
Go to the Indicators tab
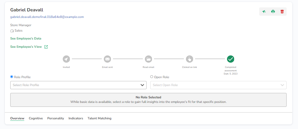[x=76, y=118]
